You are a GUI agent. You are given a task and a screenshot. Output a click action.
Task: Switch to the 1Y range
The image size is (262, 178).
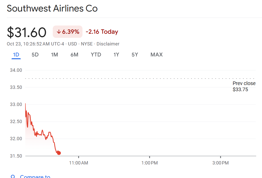coord(116,55)
